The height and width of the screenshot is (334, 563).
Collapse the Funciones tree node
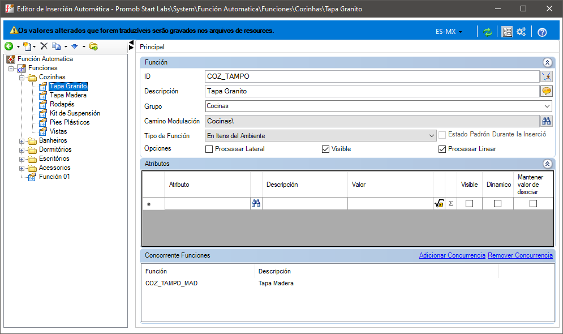11,68
